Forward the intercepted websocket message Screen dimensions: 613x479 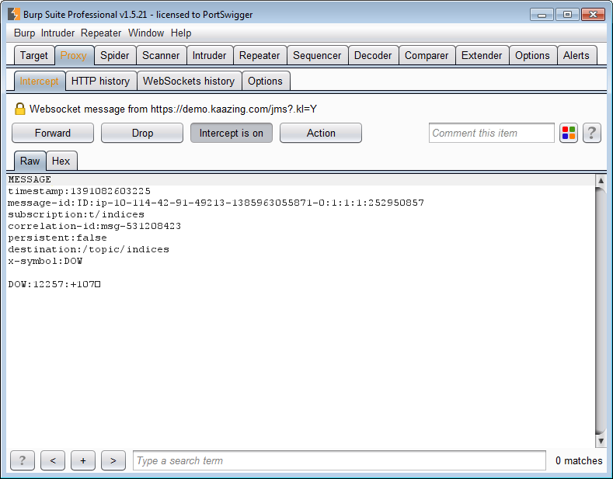click(53, 134)
